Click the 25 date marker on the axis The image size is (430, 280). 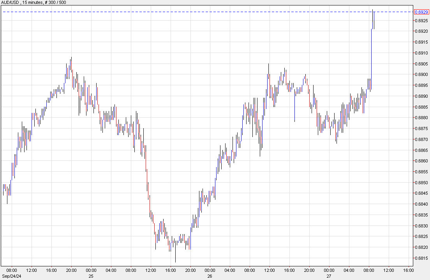[91, 275]
